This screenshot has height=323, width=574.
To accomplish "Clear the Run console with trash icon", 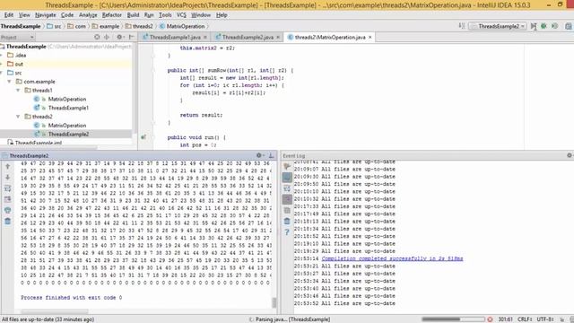I will [8, 222].
